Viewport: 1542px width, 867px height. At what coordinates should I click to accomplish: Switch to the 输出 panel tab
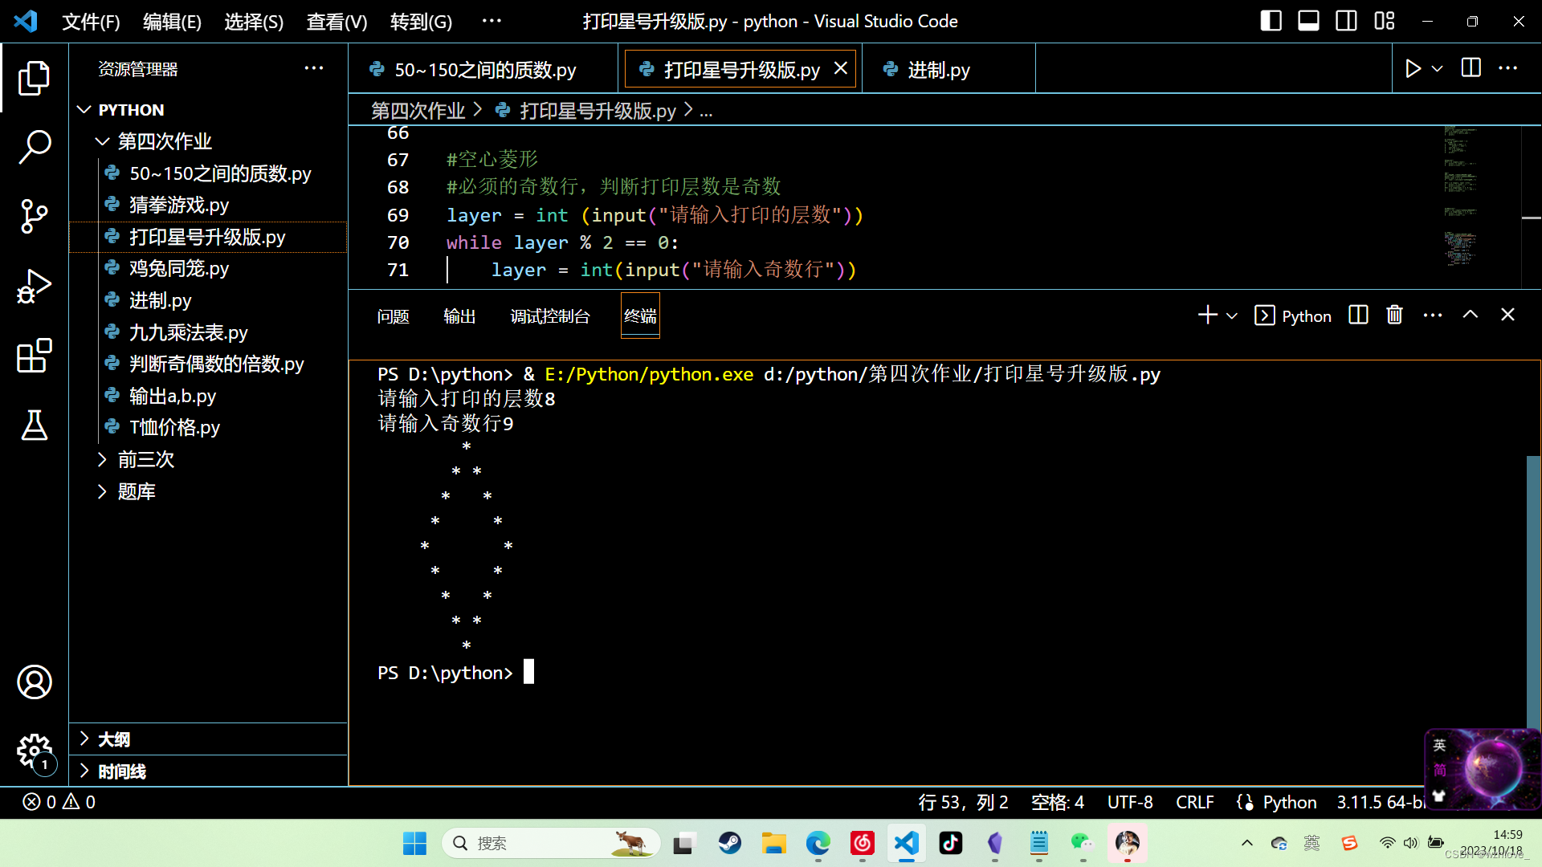(x=459, y=316)
